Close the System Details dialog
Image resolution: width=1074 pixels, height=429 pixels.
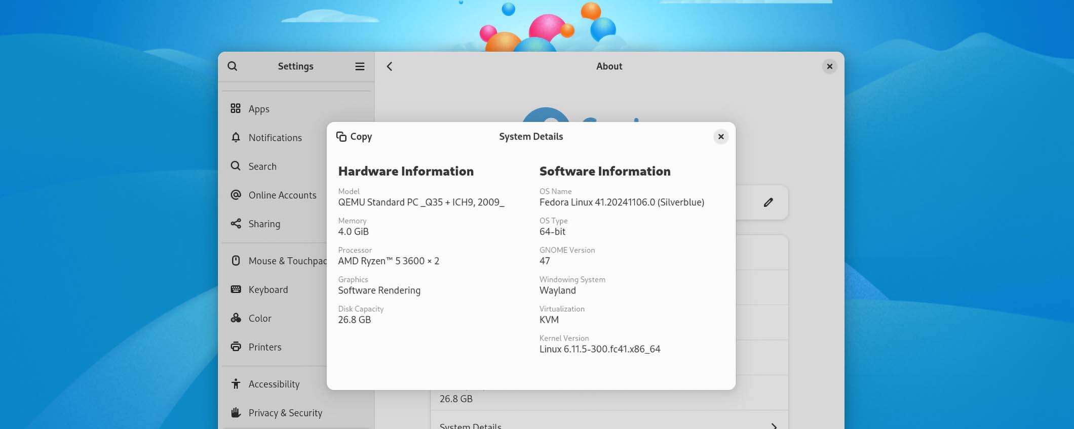[721, 137]
